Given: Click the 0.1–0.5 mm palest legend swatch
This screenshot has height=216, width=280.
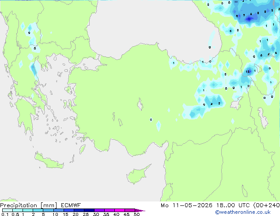Looking at the screenshot, I should point(8,210).
